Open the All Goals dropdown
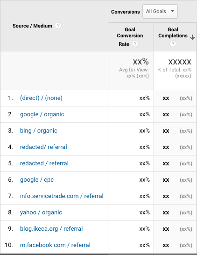This screenshot has width=197, height=255. click(160, 11)
